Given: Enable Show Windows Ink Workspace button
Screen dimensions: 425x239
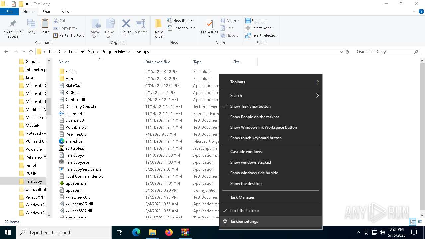Looking at the screenshot, I should click(271, 127).
